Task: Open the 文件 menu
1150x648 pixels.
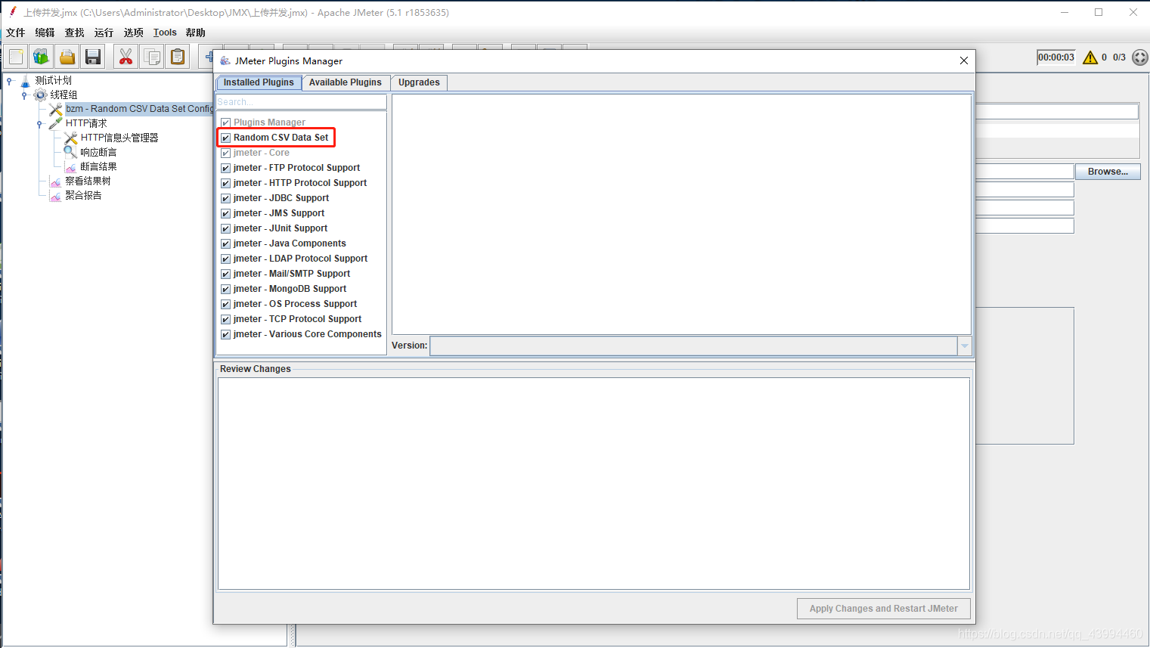Action: (x=15, y=33)
